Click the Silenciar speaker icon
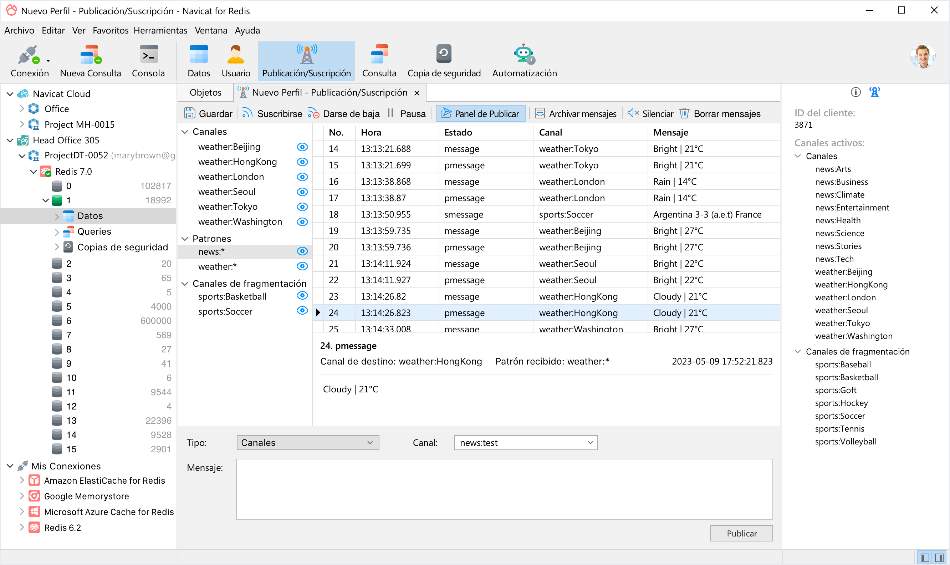 (633, 113)
